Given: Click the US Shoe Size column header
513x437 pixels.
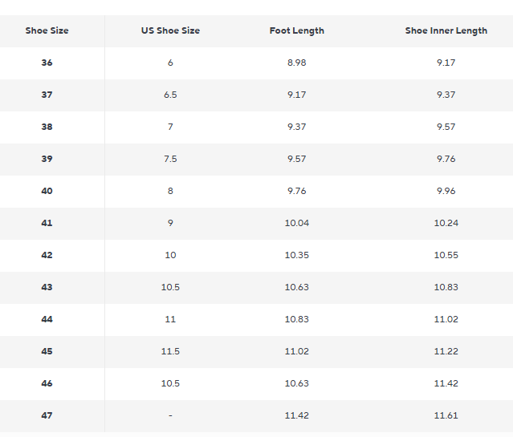Looking at the screenshot, I should [170, 30].
